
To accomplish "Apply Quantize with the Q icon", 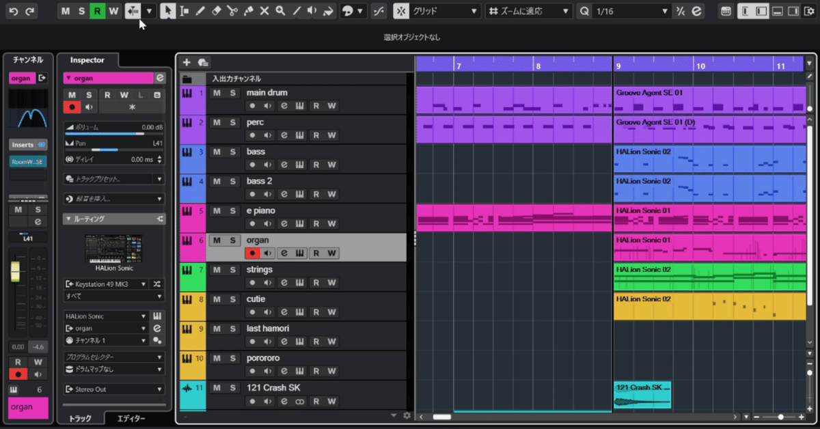I will coord(584,12).
